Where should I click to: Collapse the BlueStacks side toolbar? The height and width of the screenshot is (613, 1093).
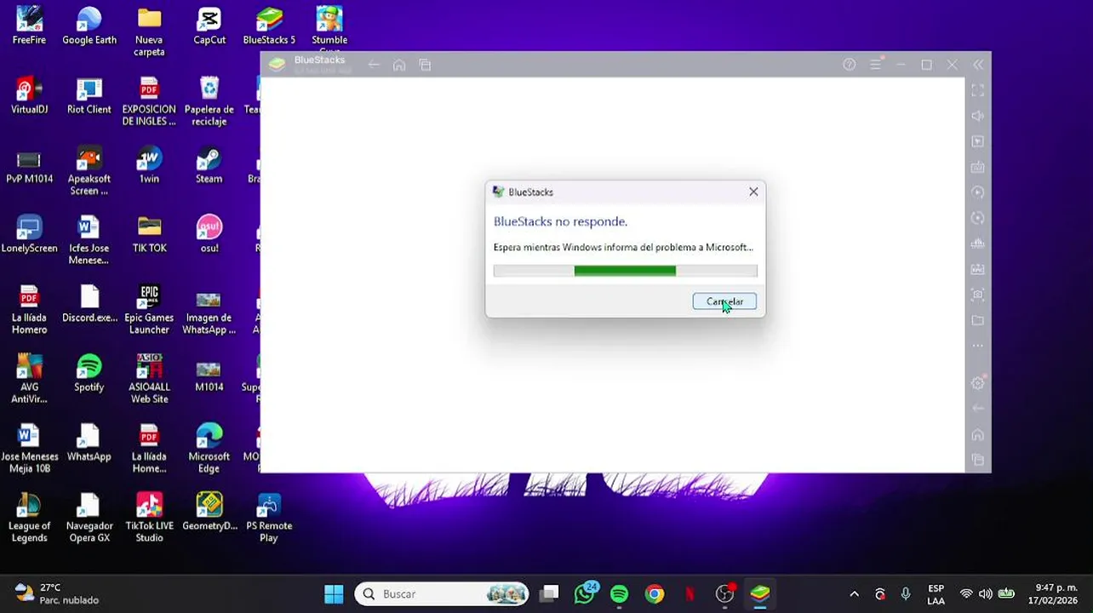point(978,65)
